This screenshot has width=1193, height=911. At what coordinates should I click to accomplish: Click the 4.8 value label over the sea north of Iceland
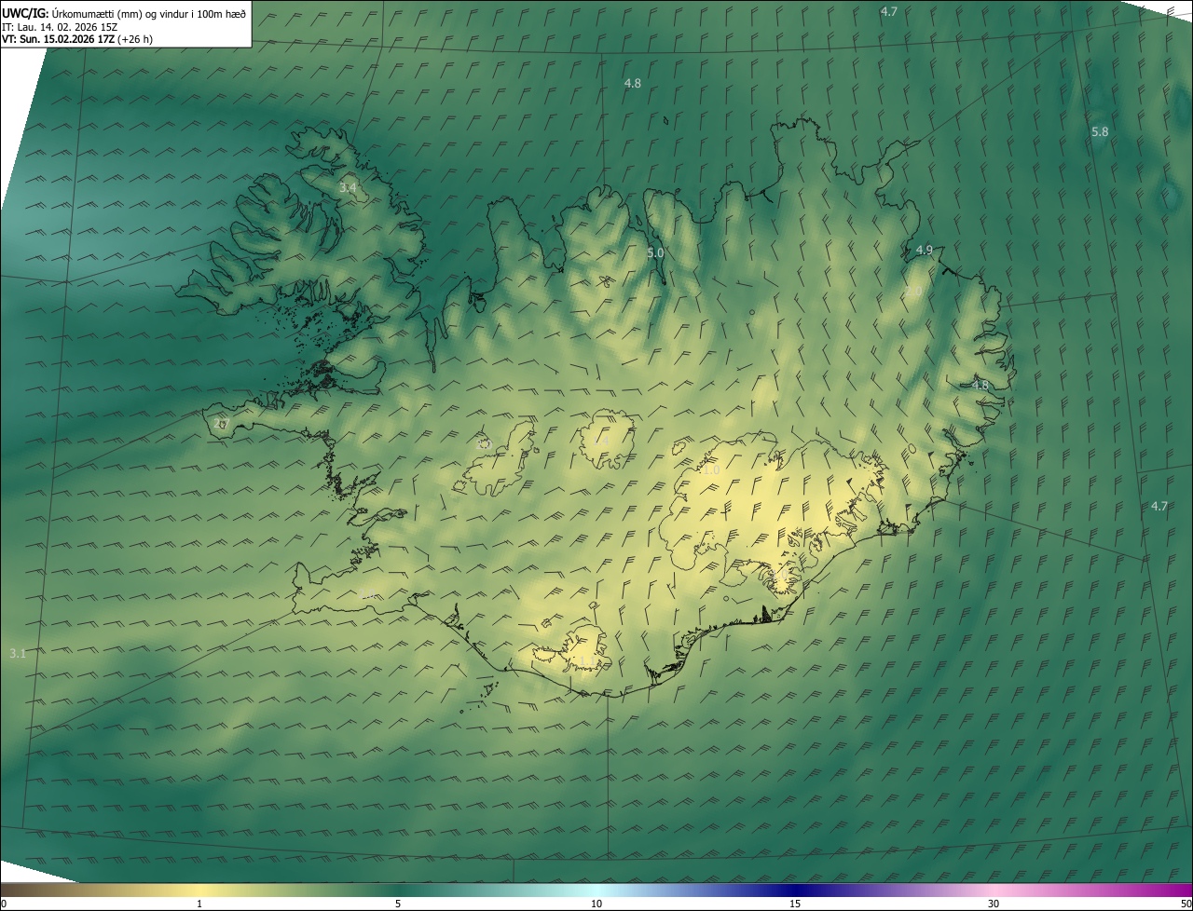632,84
